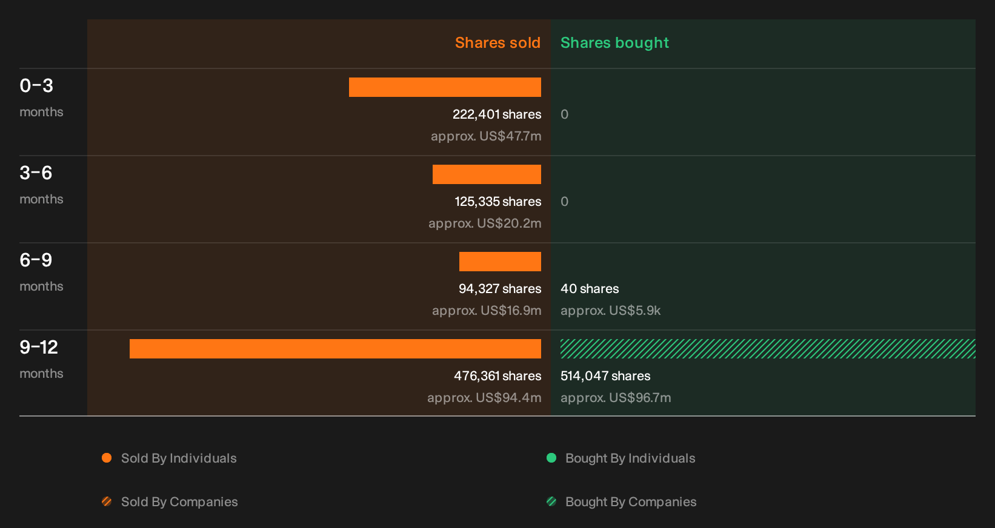The height and width of the screenshot is (528, 995).
Task: Click the striped Sold By Companies legend dot
Action: pos(107,501)
